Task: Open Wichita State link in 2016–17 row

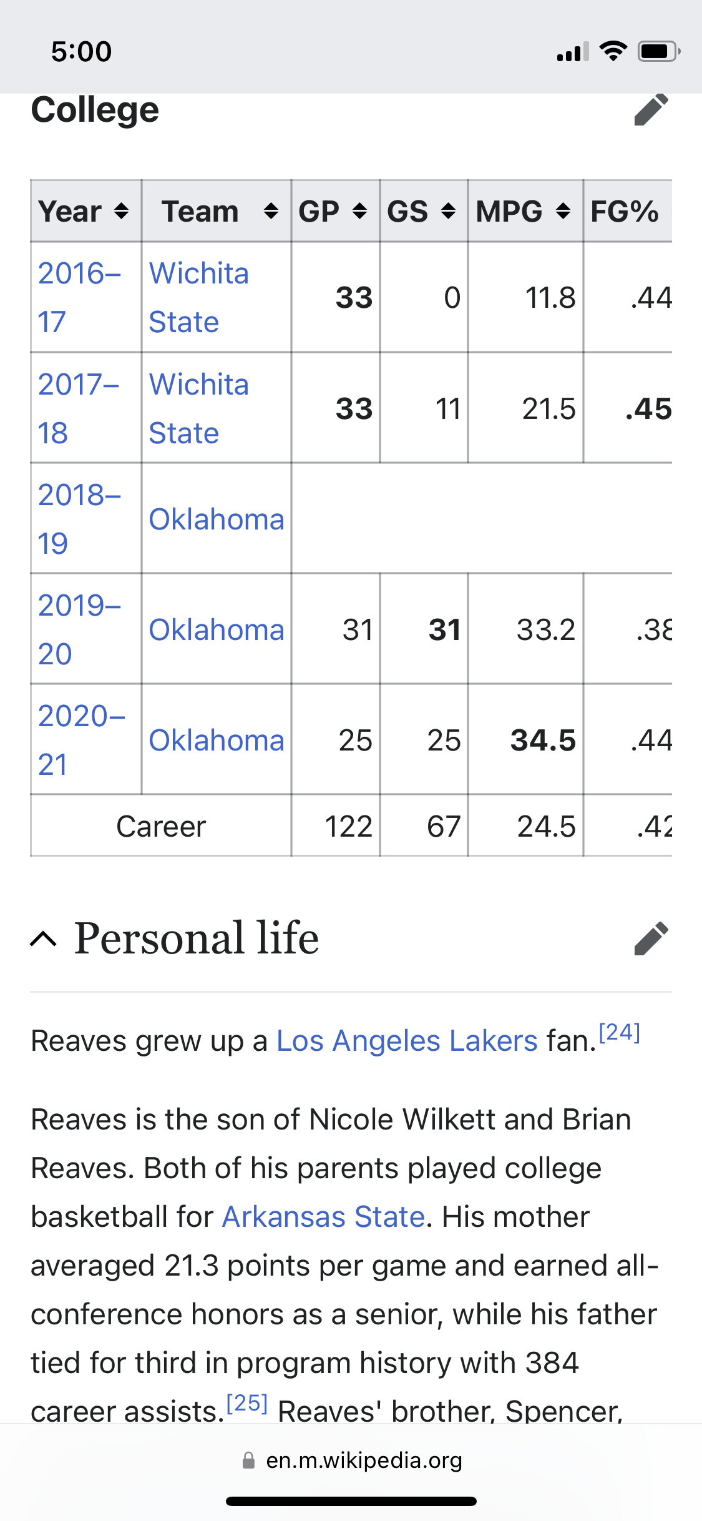Action: 198,297
